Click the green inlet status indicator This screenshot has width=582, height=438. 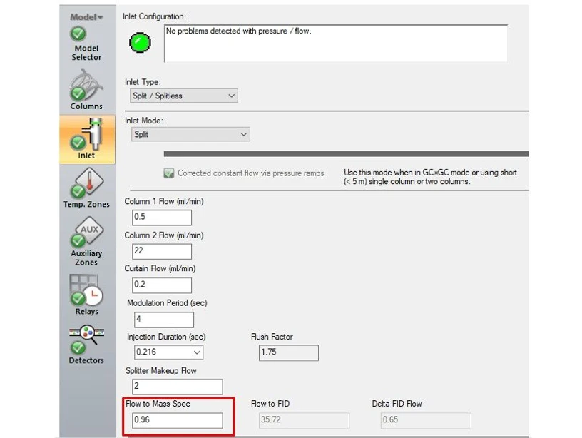[x=140, y=41]
